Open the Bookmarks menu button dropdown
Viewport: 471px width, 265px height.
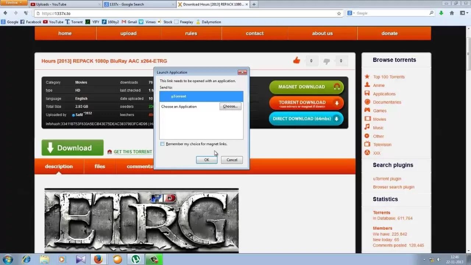coord(464,13)
